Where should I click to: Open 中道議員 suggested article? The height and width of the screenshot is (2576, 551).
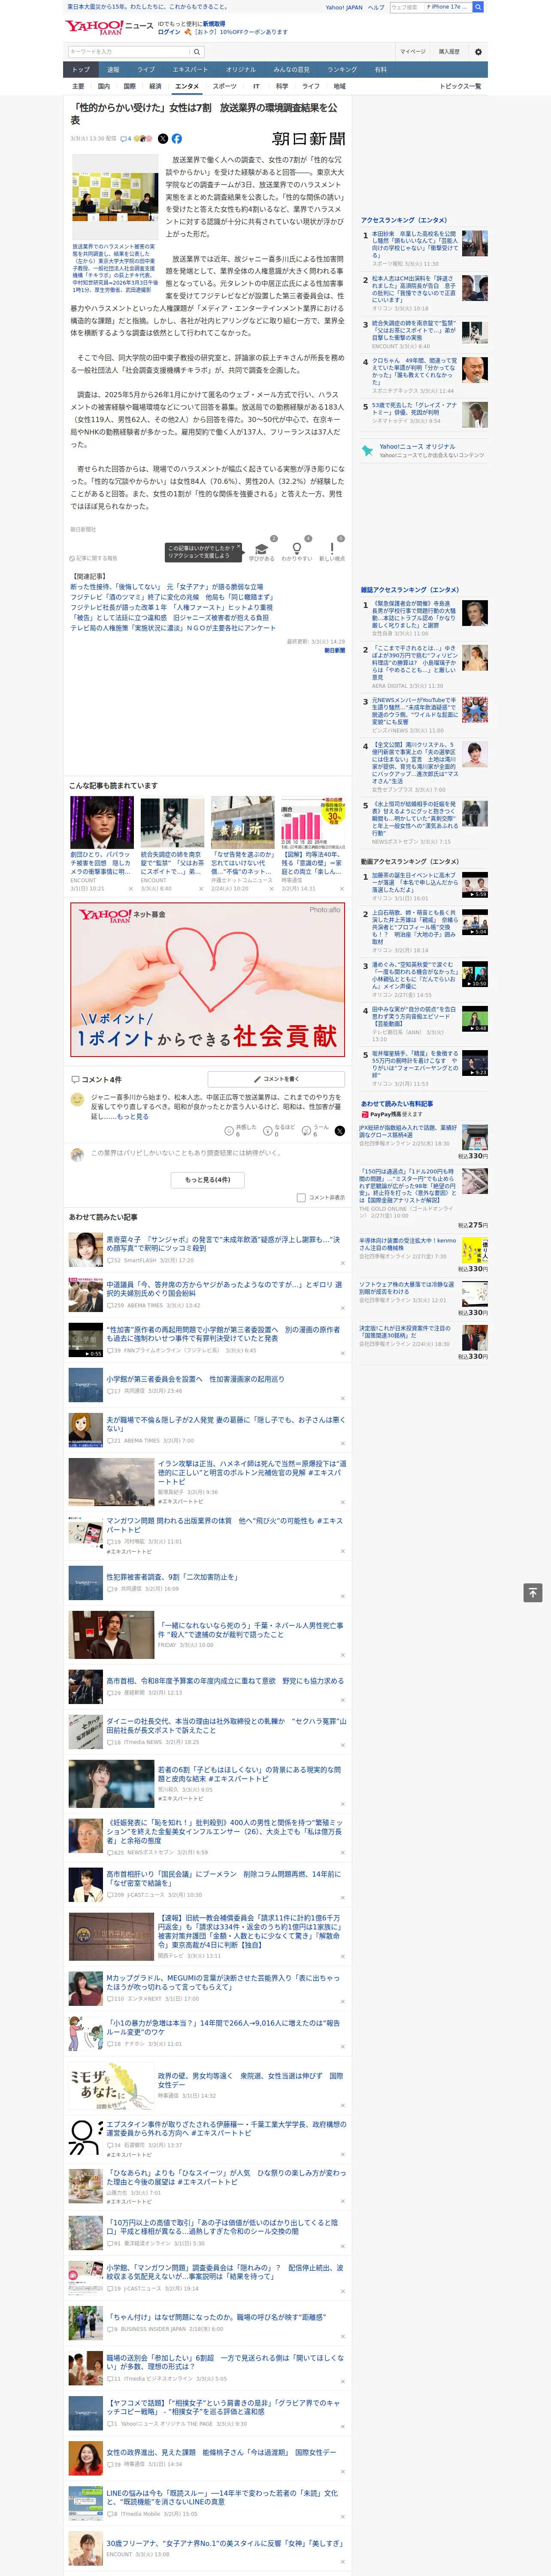[224, 1288]
